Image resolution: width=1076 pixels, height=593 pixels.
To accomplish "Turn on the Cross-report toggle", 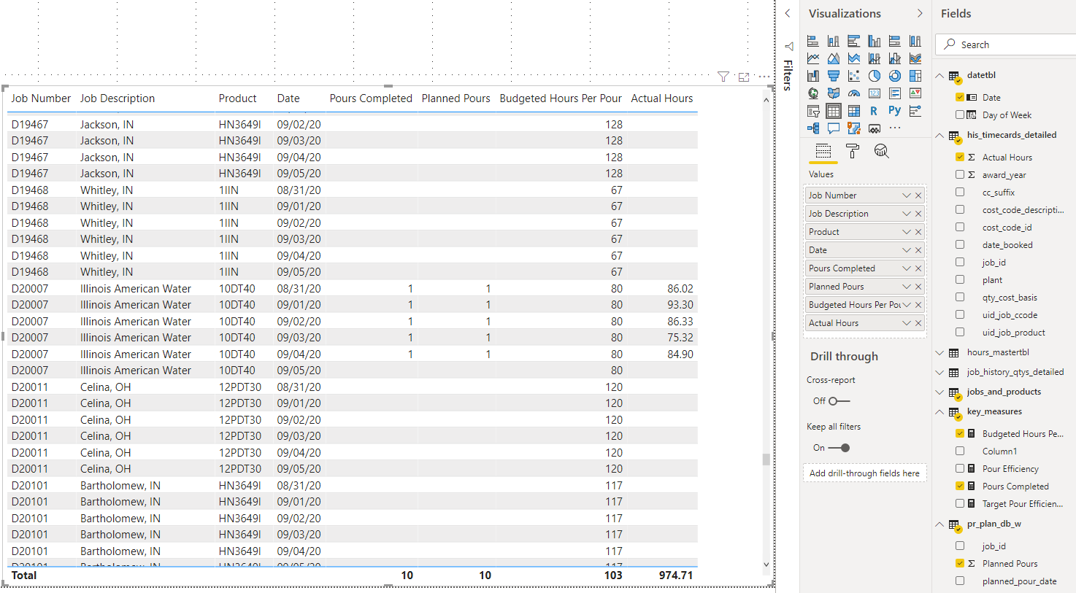I will (839, 401).
